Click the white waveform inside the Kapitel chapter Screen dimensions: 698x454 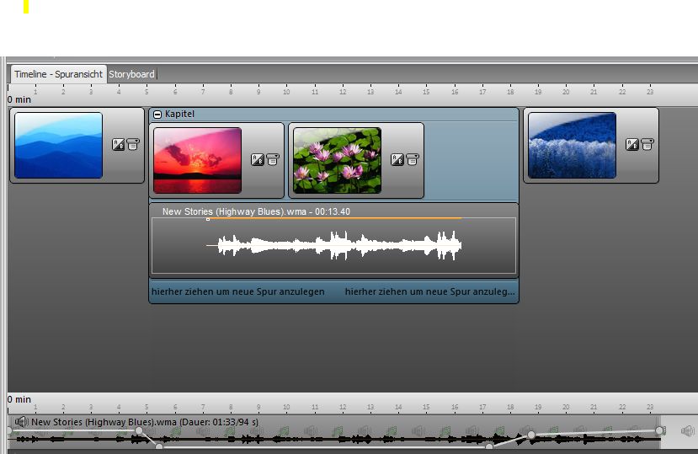coord(337,246)
